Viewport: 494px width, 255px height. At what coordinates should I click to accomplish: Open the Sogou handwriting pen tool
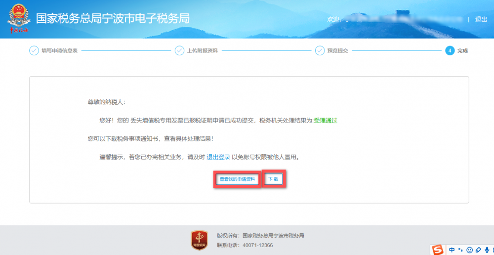pos(478,250)
